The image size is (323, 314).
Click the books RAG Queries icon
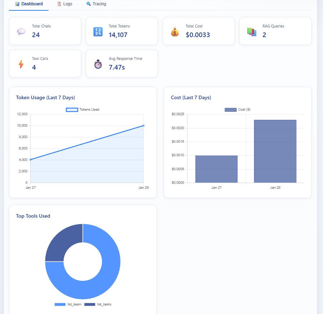(252, 32)
